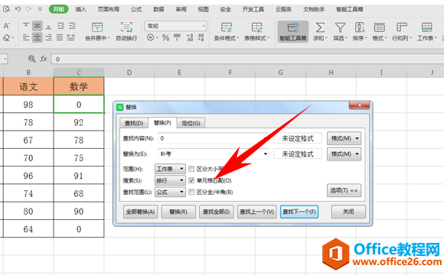Screen dimensions: 447x275
Task: Decrease font size with the A- icon
Action: (7, 26)
